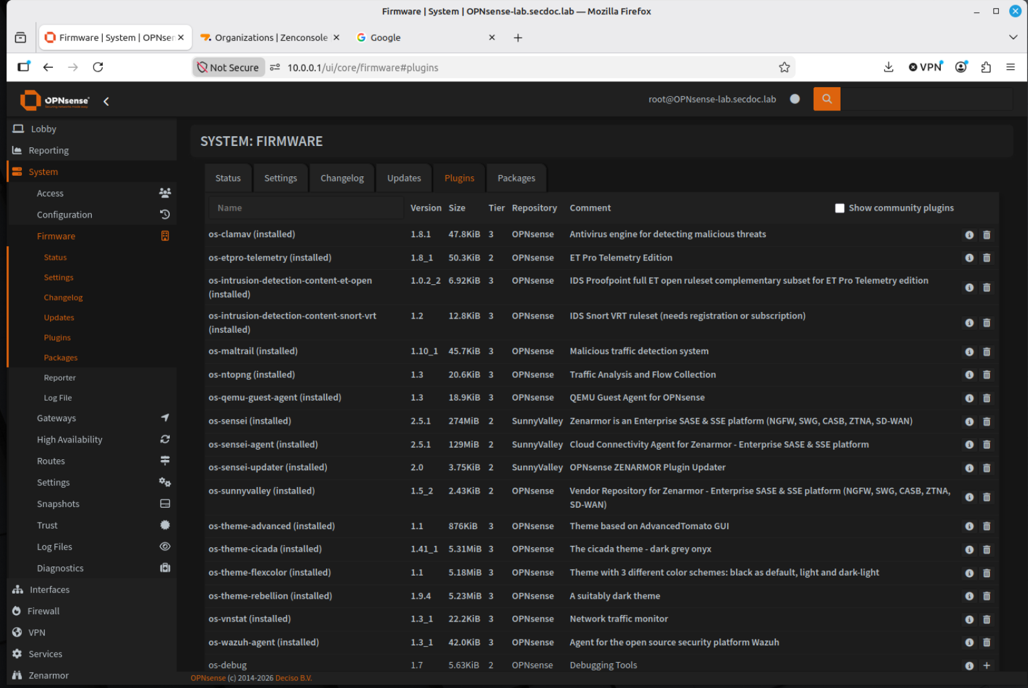Enable Show community plugins checkbox
The width and height of the screenshot is (1028, 688).
(839, 208)
